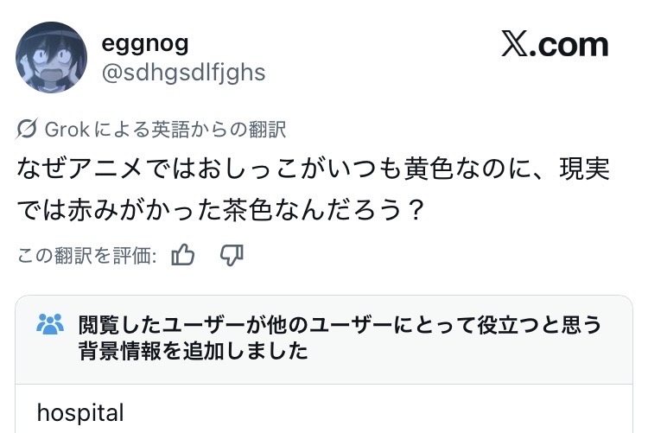Click the "この翻訳を評価:" label
Image resolution: width=648 pixels, height=433 pixels.
click(87, 255)
